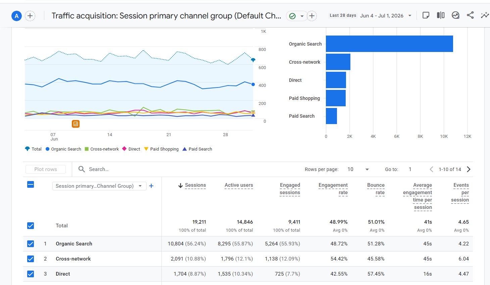The height and width of the screenshot is (285, 490).
Task: Click the Organic Search sessions value 10,804
Action: (x=176, y=244)
